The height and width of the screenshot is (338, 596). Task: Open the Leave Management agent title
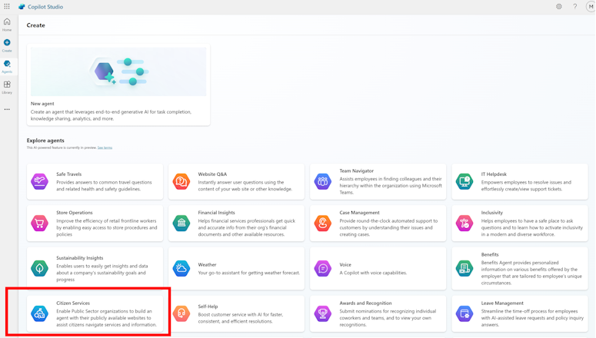coord(502,303)
